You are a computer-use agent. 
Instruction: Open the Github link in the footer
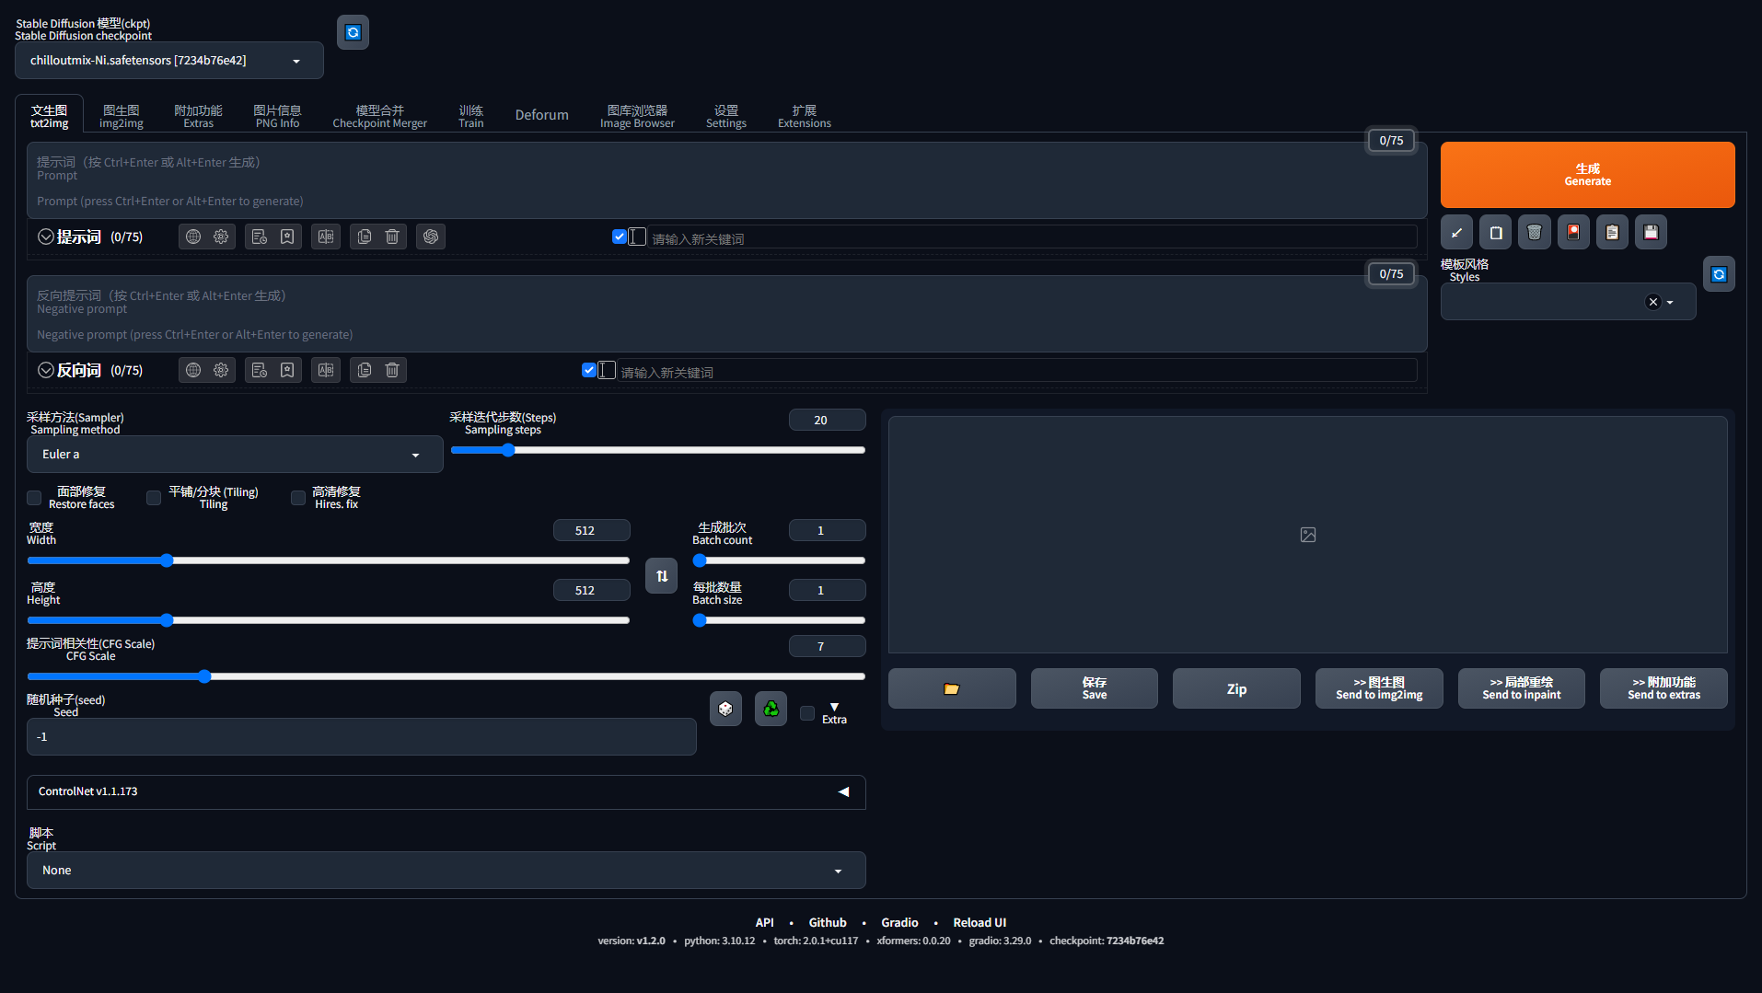coord(827,922)
